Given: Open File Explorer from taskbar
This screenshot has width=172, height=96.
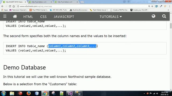Looking at the screenshot, I should 12,93.
